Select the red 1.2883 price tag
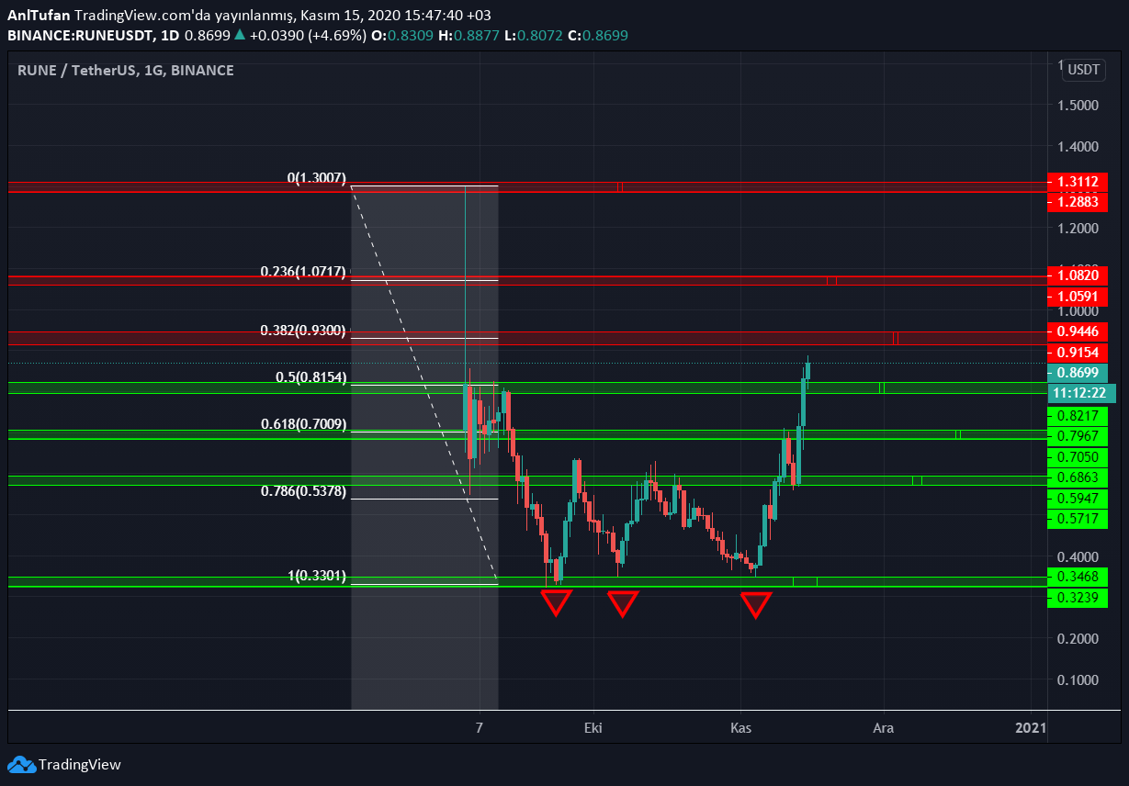The image size is (1129, 786). (1077, 202)
